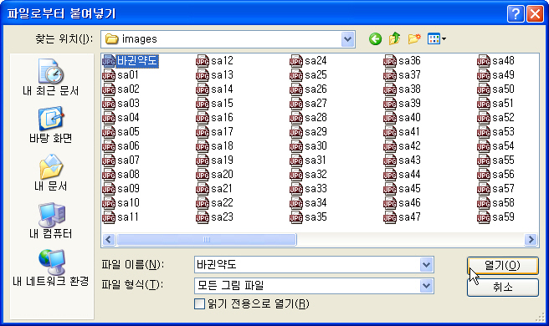
Task: Select file name sa20
Action: click(x=222, y=174)
